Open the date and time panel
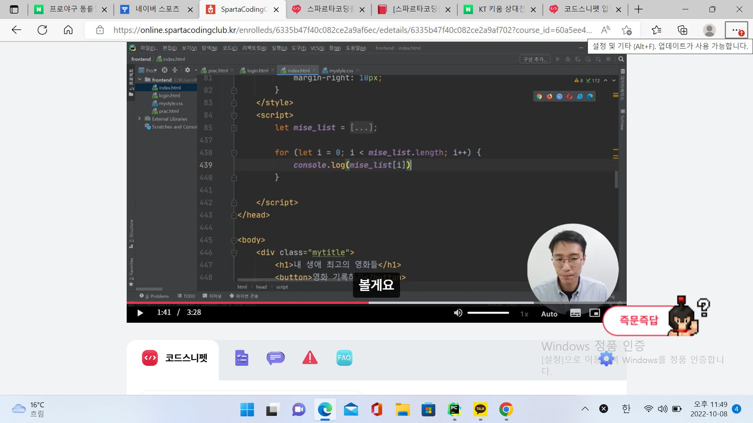Screen dimensions: 753x423 709,409
